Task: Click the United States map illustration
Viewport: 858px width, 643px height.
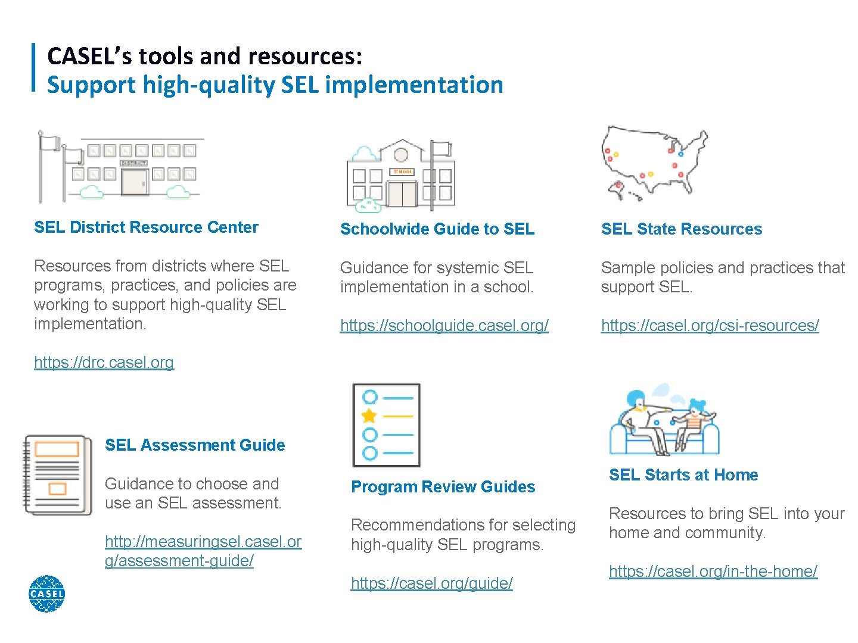Action: click(x=654, y=164)
